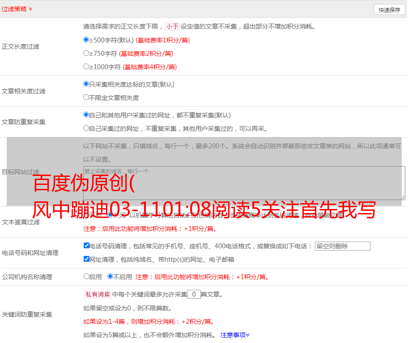Click the 文章相关度过滤 row label
The width and height of the screenshot is (408, 343).
click(x=23, y=91)
